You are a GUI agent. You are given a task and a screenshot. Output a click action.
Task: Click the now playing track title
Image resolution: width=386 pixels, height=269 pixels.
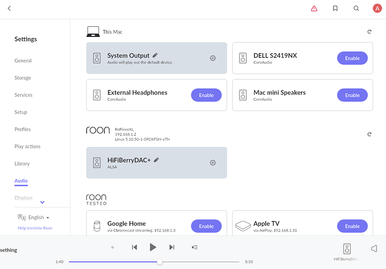pyautogui.click(x=8, y=250)
